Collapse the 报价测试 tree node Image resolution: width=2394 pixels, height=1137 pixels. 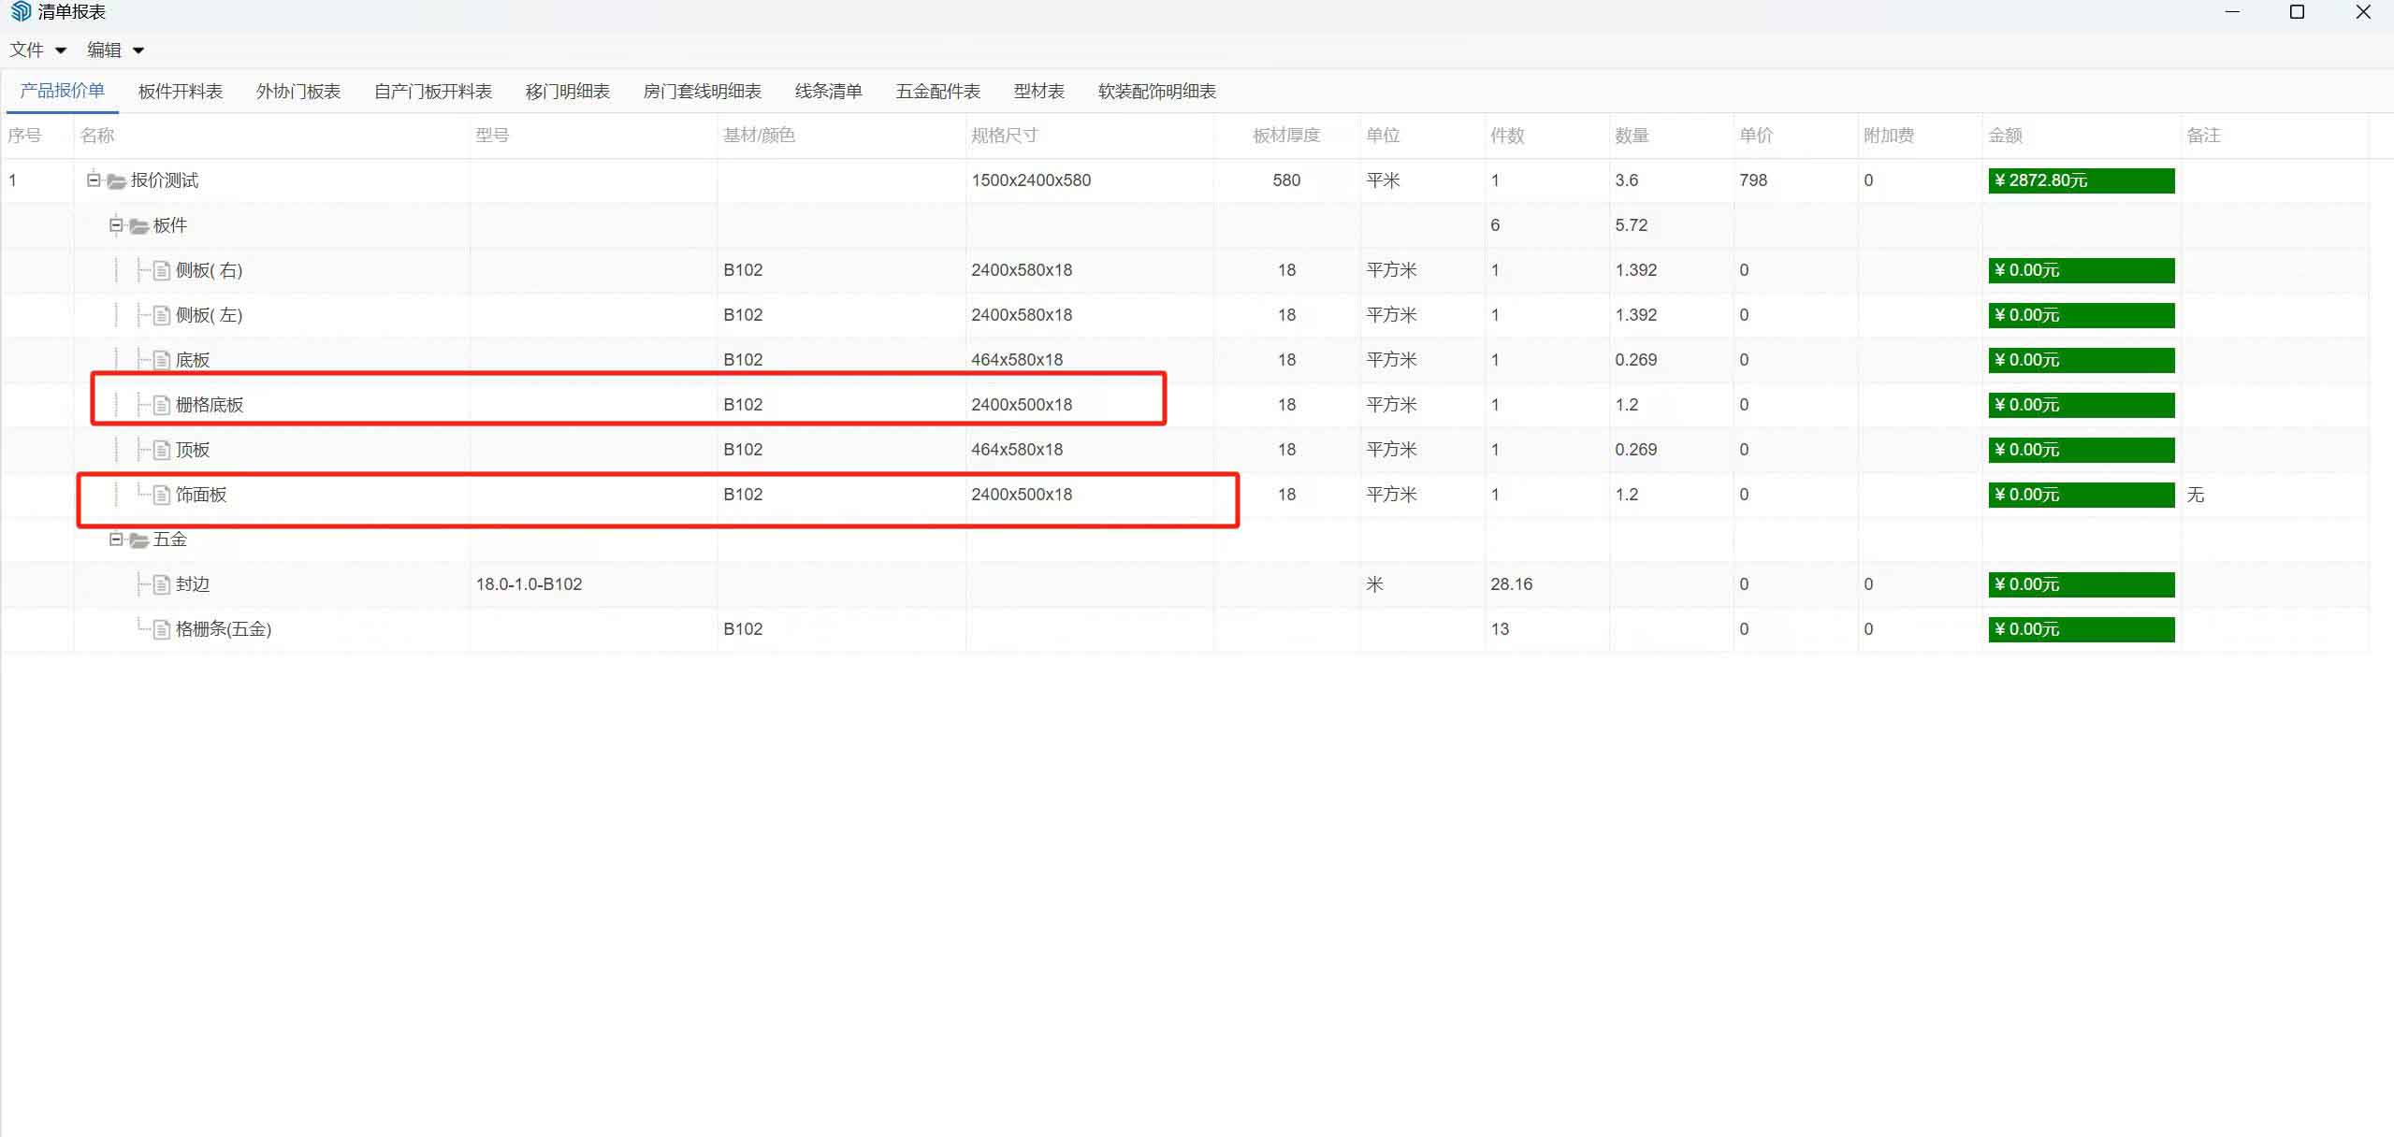click(93, 180)
